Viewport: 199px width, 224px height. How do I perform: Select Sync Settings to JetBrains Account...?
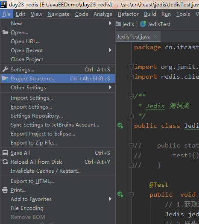[58, 125]
